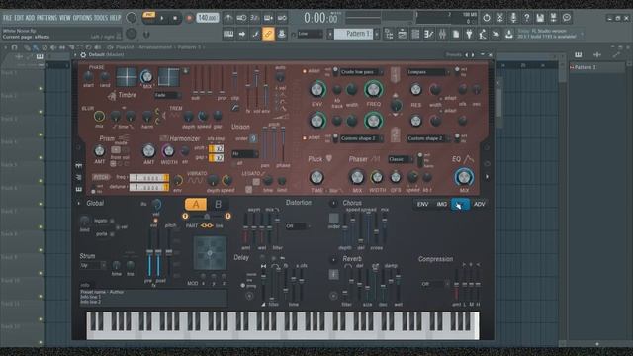Open the Strum direction Up dropdown
Image resolution: width=633 pixels, height=356 pixels.
[92, 265]
